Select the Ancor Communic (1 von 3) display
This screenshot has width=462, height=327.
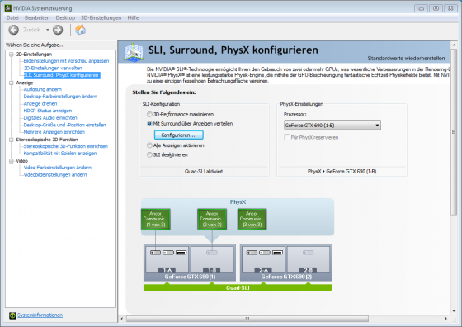pos(156,219)
